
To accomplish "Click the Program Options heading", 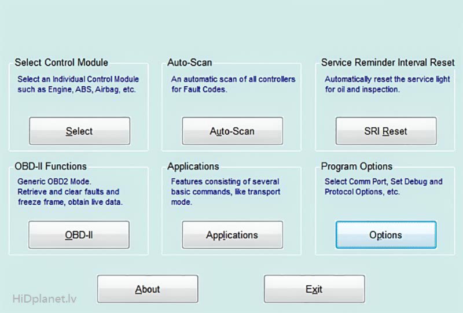I will 357,167.
